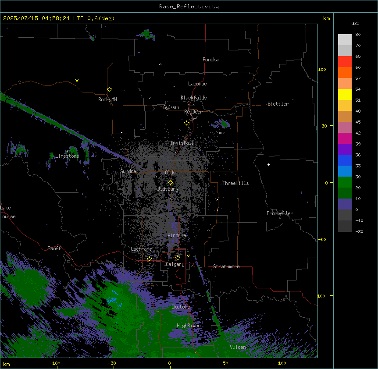Select the magenta 39–42 dBZ legend color
This screenshot has width=378, height=369.
click(x=345, y=138)
